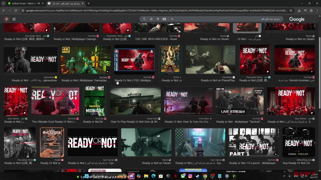Click the Chrome icon on taskbar
The width and height of the screenshot is (321, 180).
pos(205,176)
